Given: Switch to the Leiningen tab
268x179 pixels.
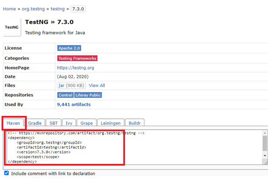Looking at the screenshot, I should pyautogui.click(x=110, y=123).
